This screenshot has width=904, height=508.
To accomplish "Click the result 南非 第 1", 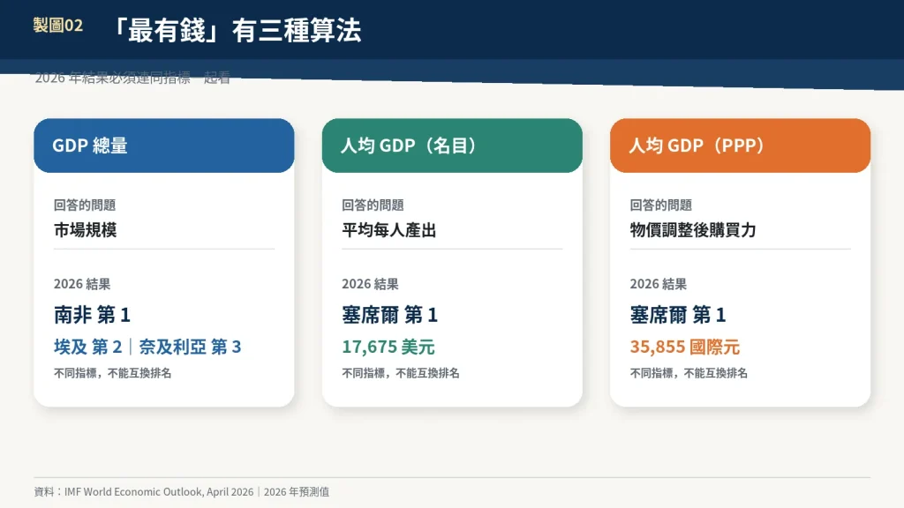I will (92, 315).
